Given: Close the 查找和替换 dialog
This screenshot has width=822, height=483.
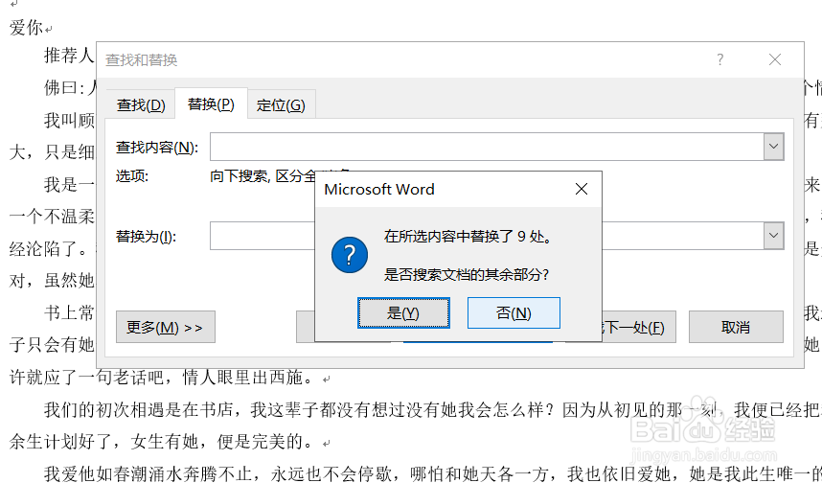Looking at the screenshot, I should (x=775, y=59).
